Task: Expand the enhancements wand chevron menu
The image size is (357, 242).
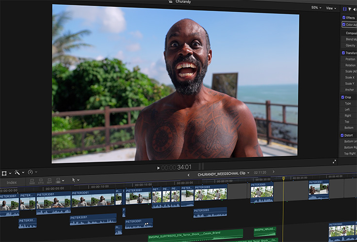Action: (23, 172)
